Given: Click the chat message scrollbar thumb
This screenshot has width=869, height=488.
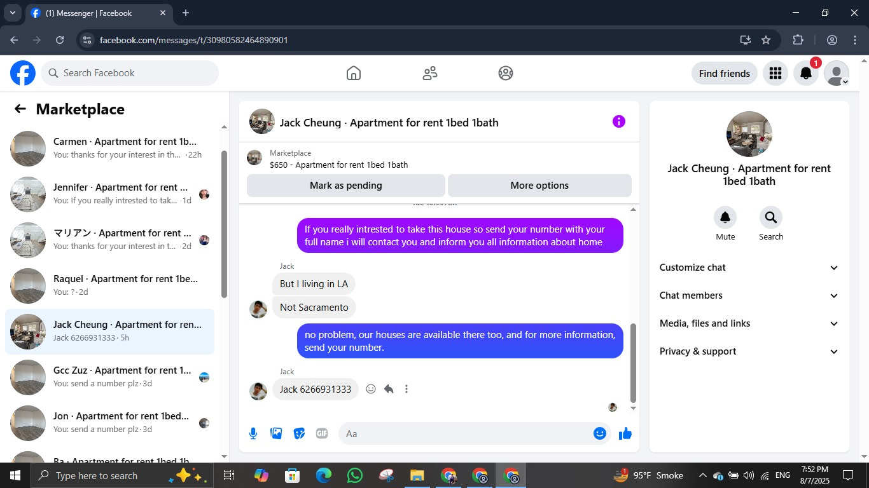Looking at the screenshot, I should pyautogui.click(x=633, y=362).
